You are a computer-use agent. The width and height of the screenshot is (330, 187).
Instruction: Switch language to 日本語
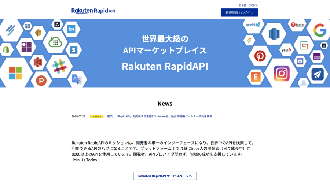coord(242,5)
